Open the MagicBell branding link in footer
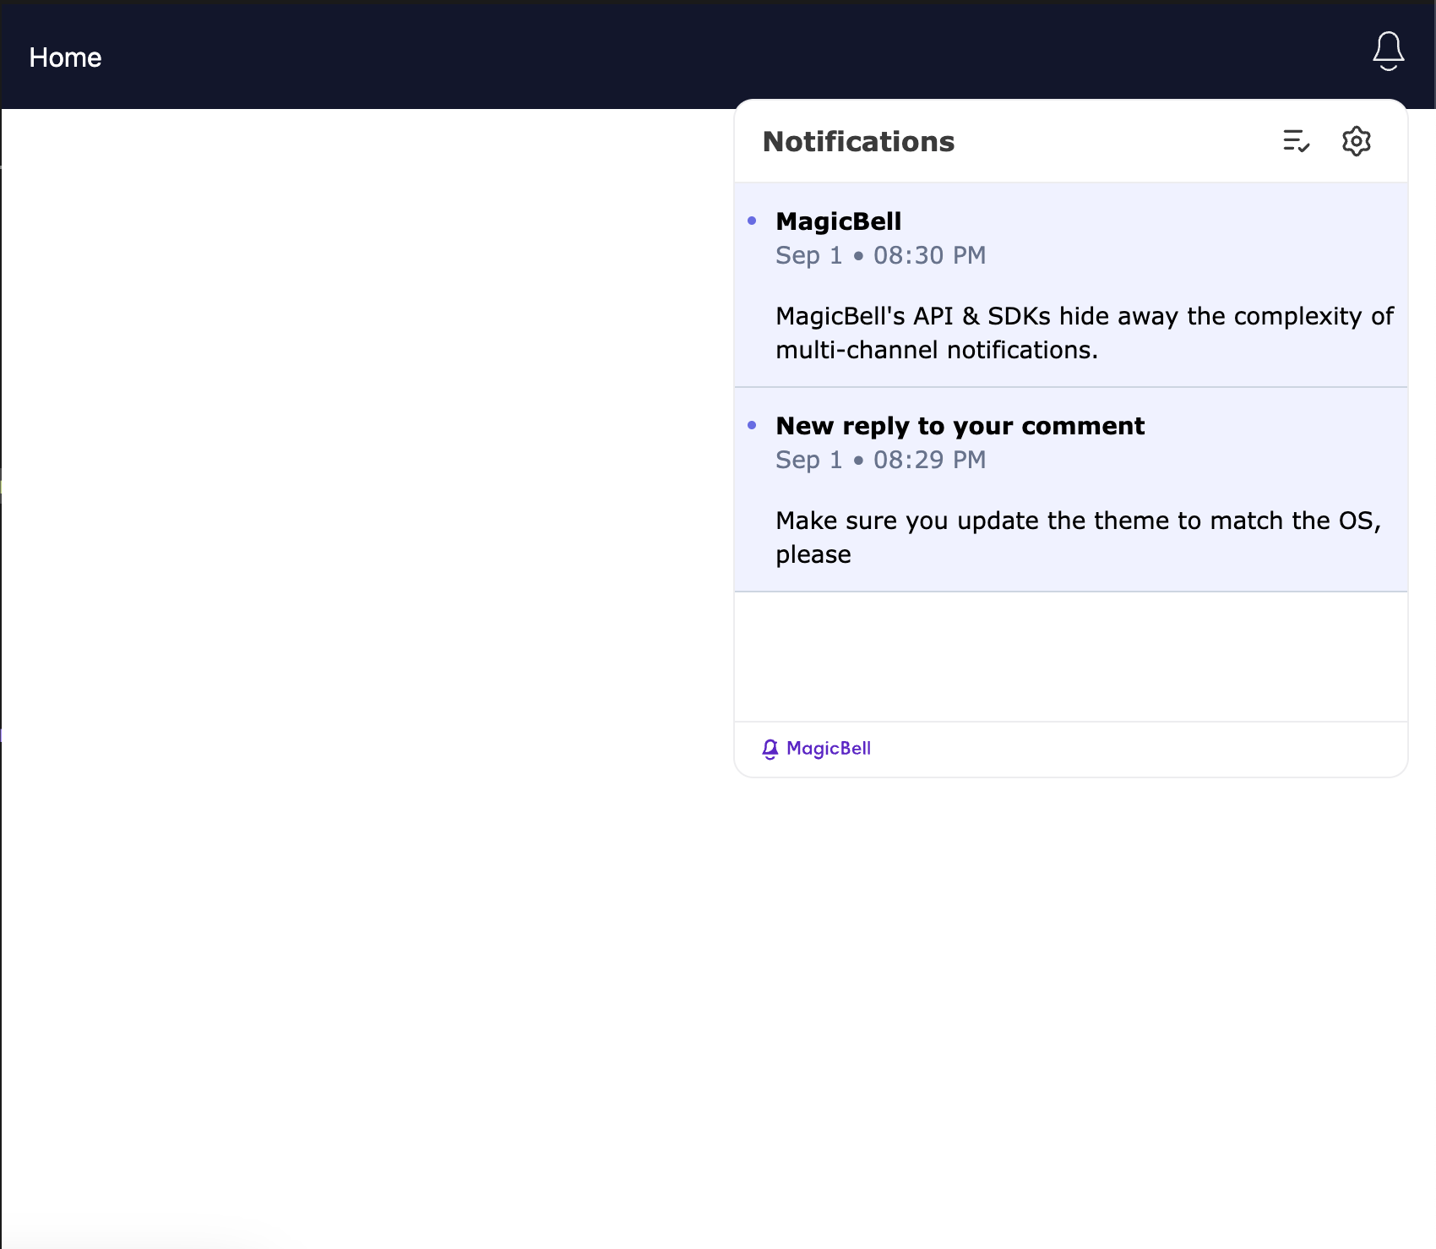This screenshot has width=1436, height=1249. pyautogui.click(x=816, y=749)
